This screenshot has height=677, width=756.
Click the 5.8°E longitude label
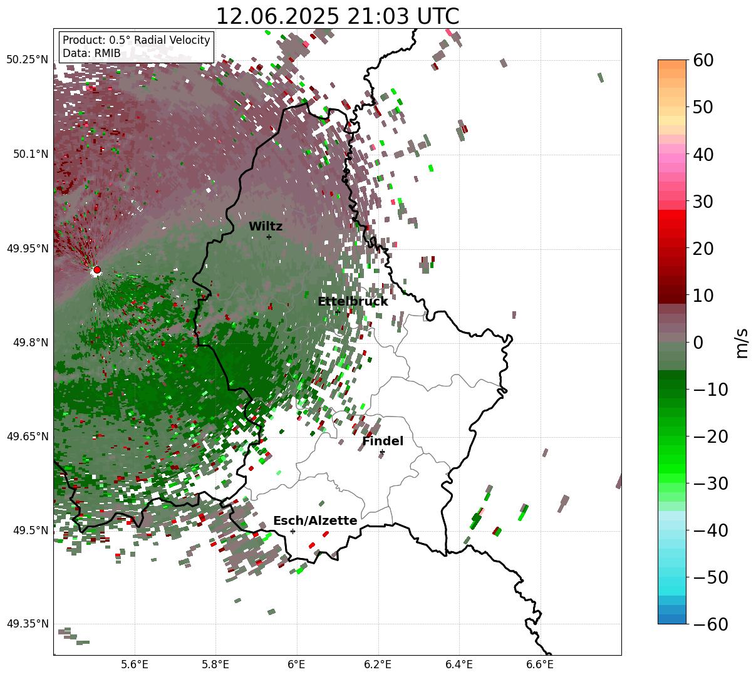215,664
